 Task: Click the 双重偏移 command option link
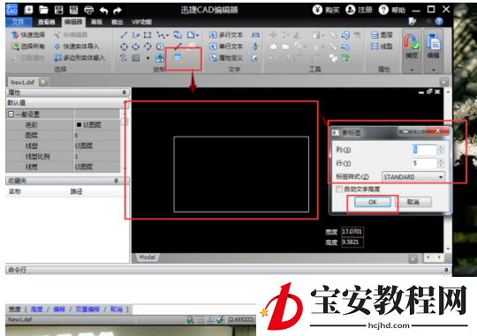tap(87, 310)
